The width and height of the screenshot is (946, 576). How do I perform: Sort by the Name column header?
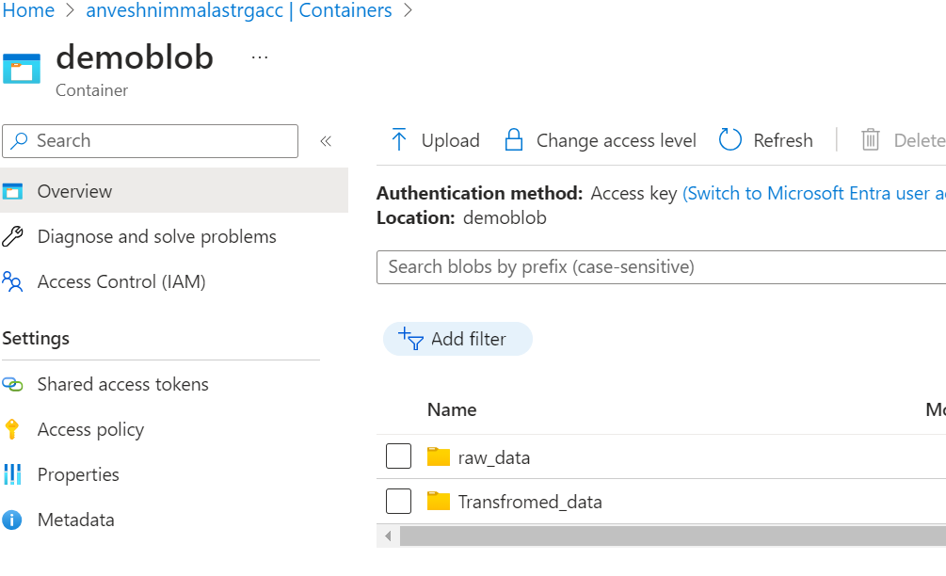pos(452,409)
